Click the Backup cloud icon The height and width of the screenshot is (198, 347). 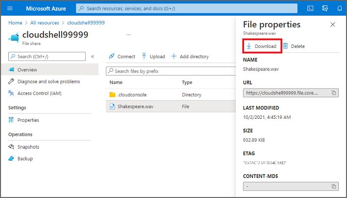(x=11, y=158)
